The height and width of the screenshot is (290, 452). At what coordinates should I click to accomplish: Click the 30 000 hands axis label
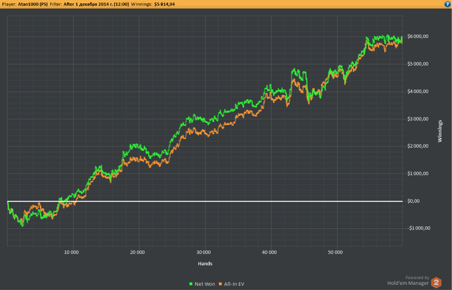coord(203,253)
